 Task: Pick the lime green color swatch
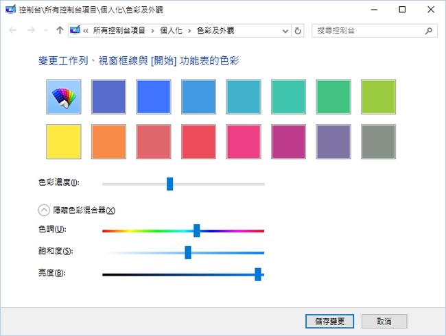pyautogui.click(x=378, y=97)
